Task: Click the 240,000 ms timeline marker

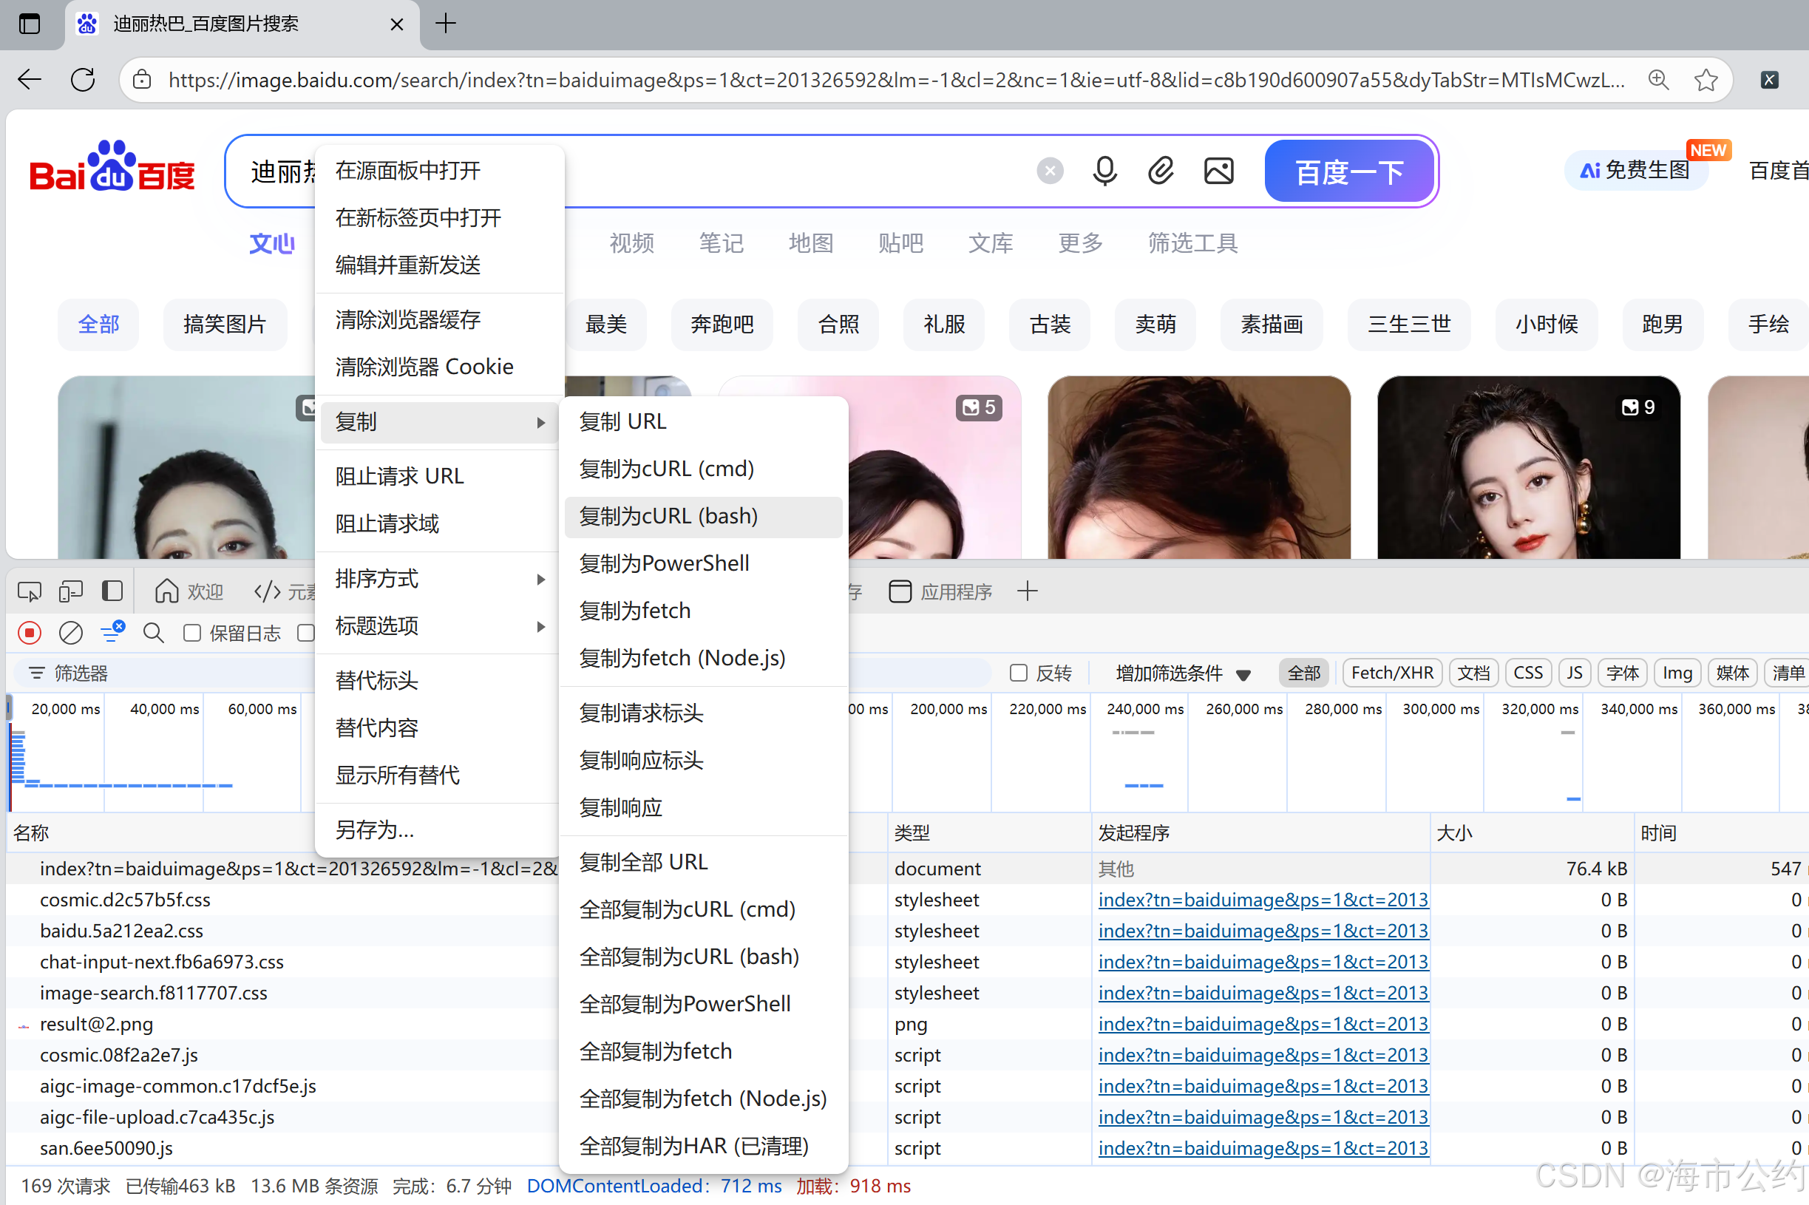Action: (x=1144, y=708)
